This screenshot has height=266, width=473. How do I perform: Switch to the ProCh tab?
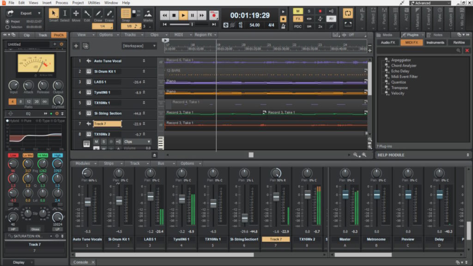tap(59, 35)
